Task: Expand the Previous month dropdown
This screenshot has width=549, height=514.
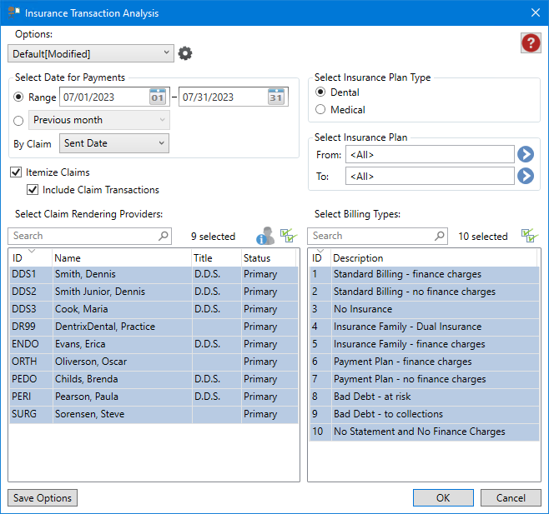Action: [99, 121]
